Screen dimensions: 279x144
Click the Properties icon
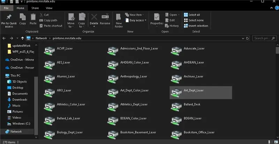coord(157,17)
